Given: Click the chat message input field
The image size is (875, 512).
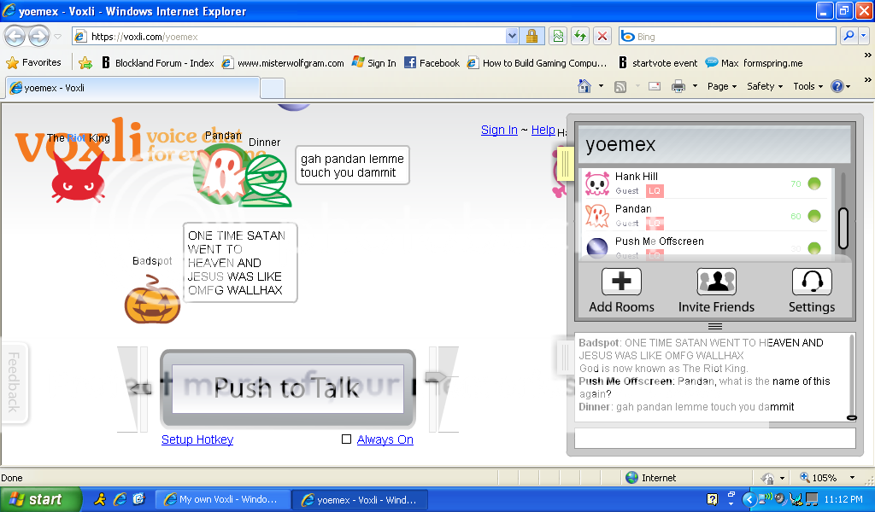Looking at the screenshot, I should coord(715,439).
